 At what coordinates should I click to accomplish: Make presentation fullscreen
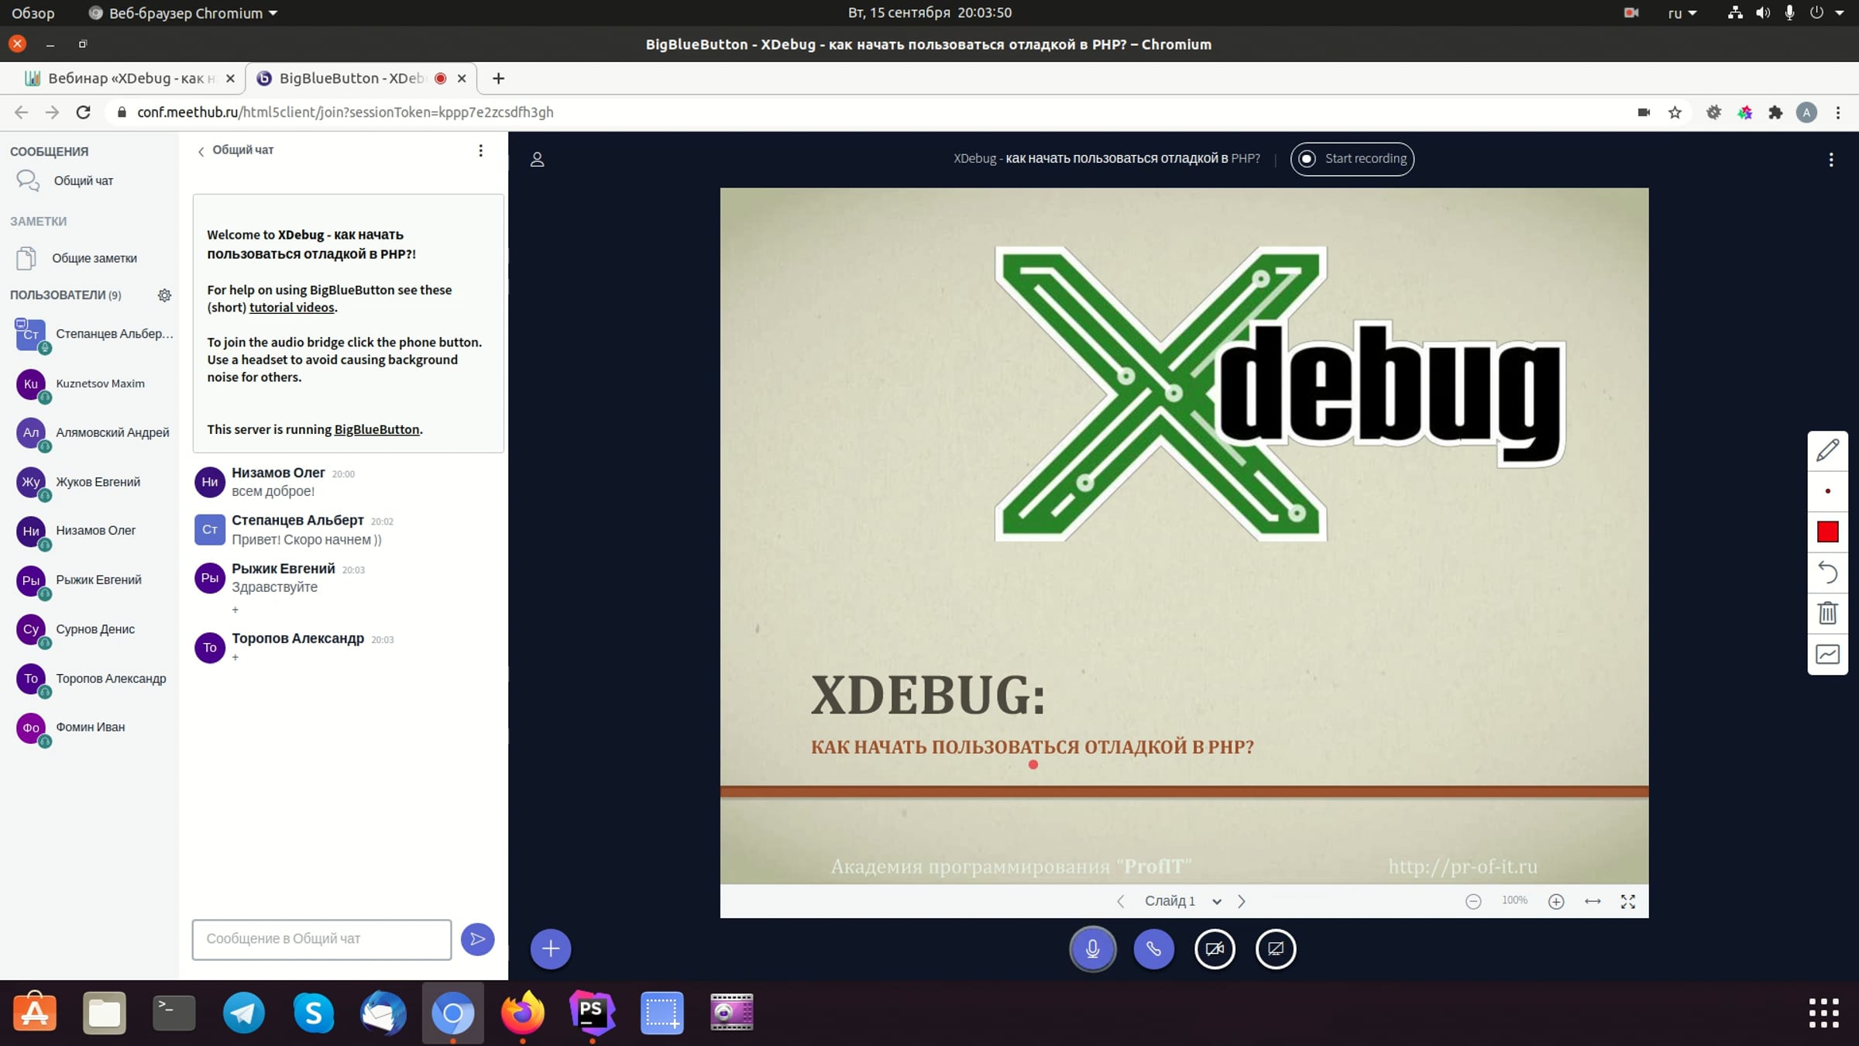click(1628, 901)
